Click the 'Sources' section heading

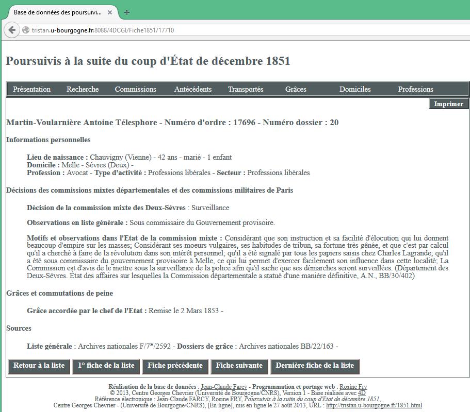pos(19,328)
